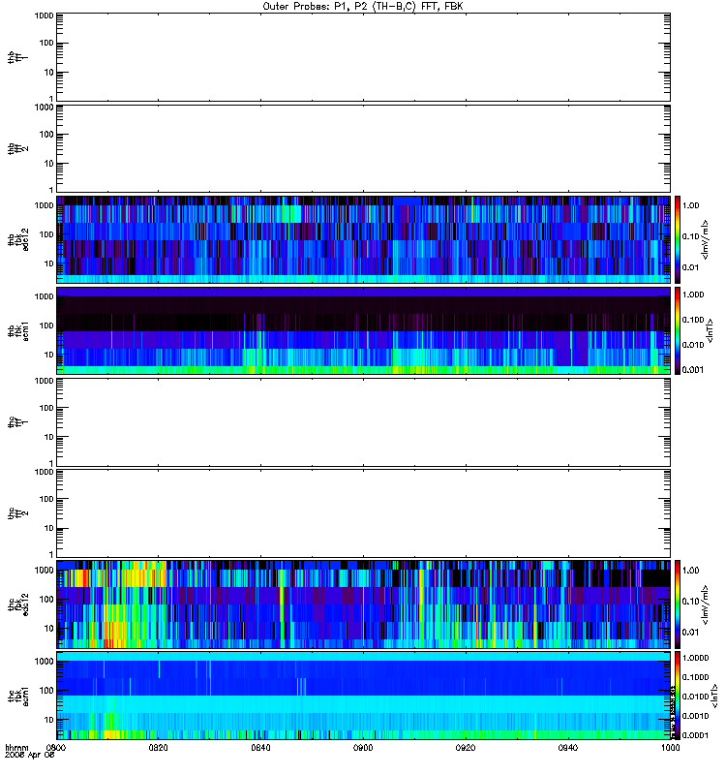Click the "thb fff 2" y-axis title

tap(17, 148)
